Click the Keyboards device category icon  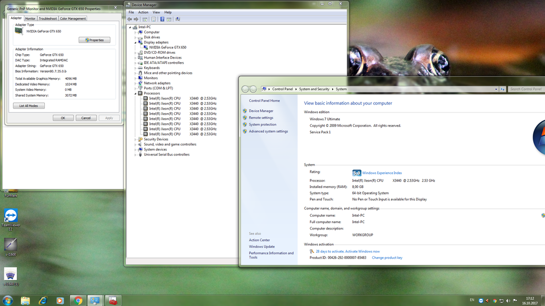coord(140,68)
